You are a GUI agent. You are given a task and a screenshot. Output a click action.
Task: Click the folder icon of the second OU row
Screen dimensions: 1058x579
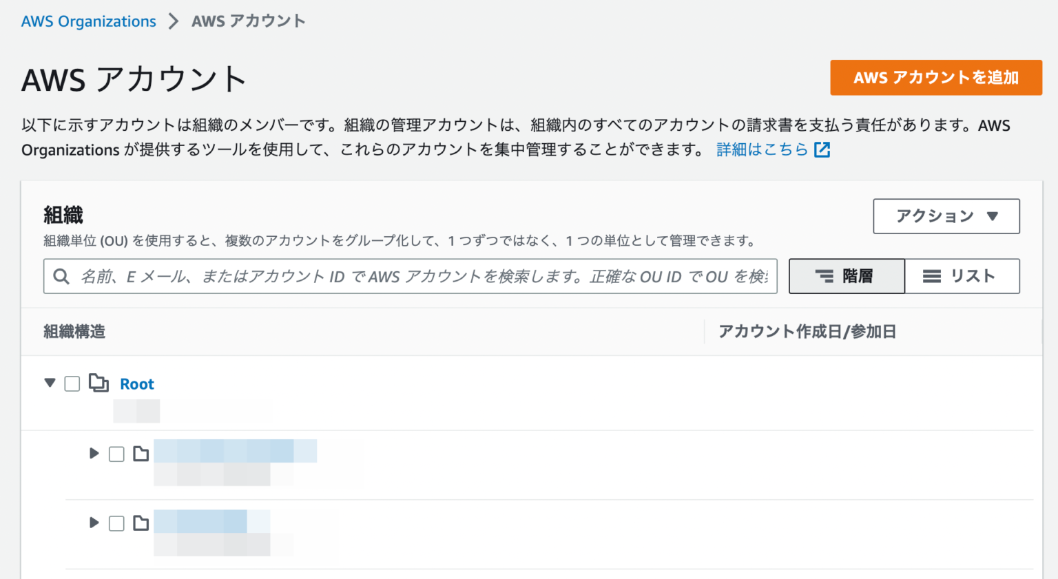coord(141,523)
